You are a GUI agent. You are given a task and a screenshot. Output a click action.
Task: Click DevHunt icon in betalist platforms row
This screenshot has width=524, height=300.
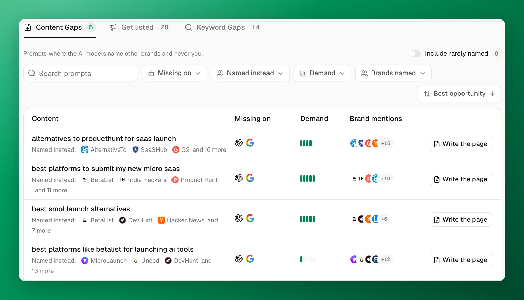coord(168,261)
